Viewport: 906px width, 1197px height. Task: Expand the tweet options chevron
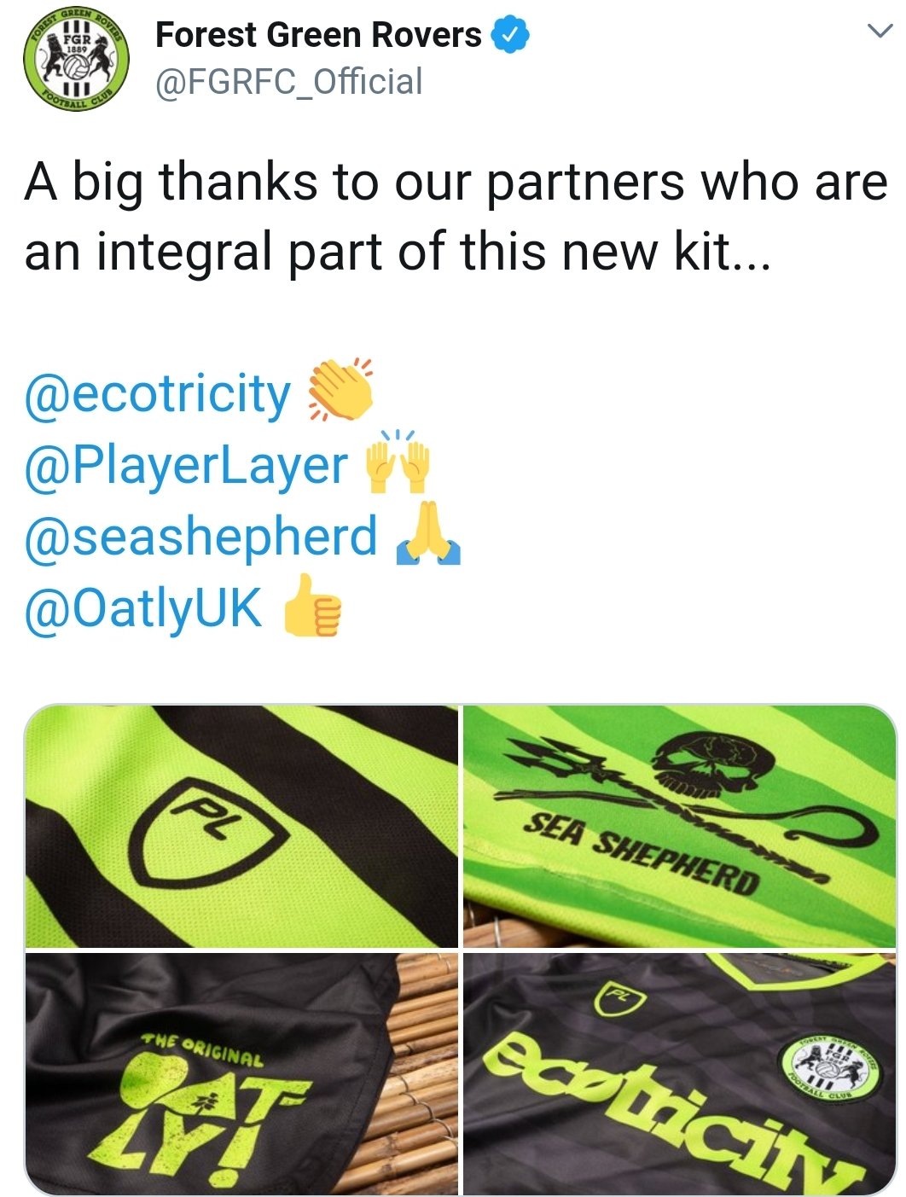coord(879,32)
